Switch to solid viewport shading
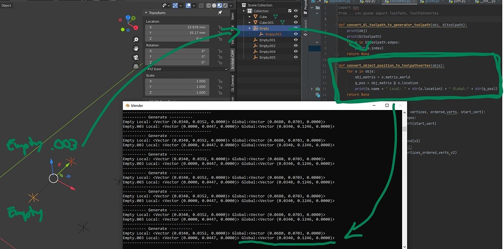Screen dimensions: 504x249 tap(214, 5)
